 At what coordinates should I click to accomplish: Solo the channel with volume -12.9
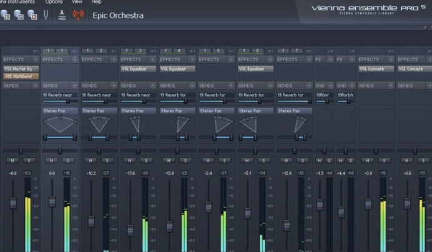coord(303,160)
